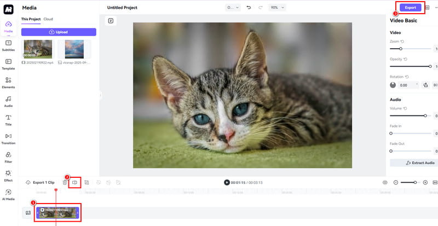Select the video clip on the timeline
The image size is (438, 226).
click(x=58, y=213)
